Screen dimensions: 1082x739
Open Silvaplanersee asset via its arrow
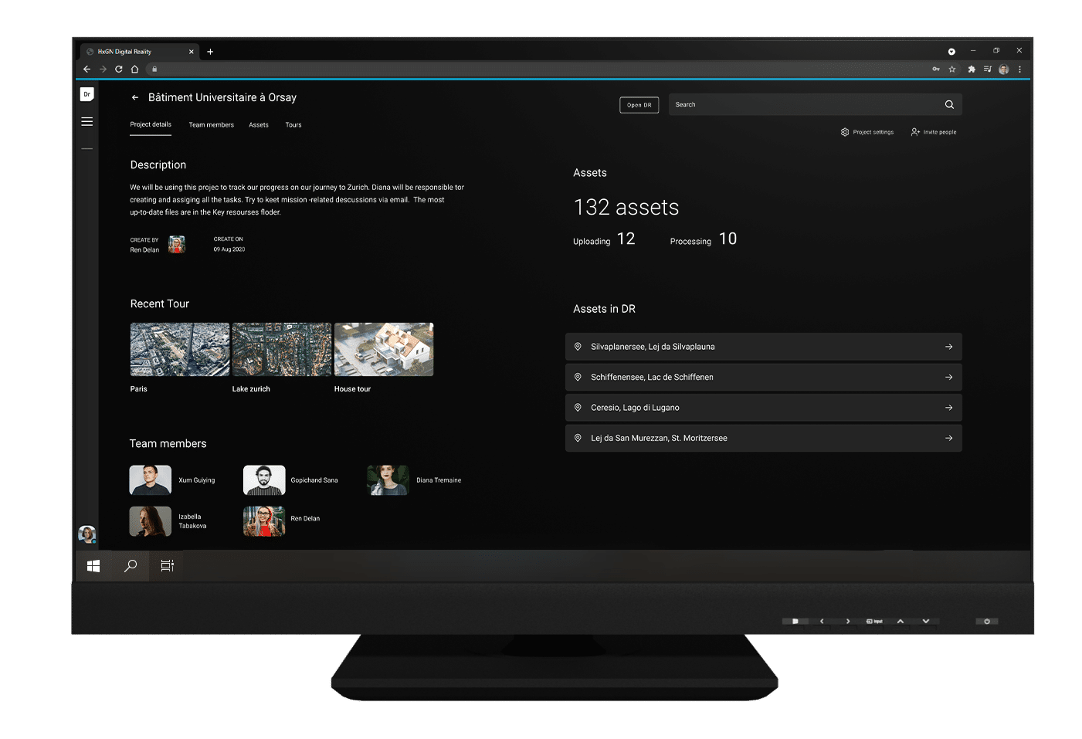point(949,347)
